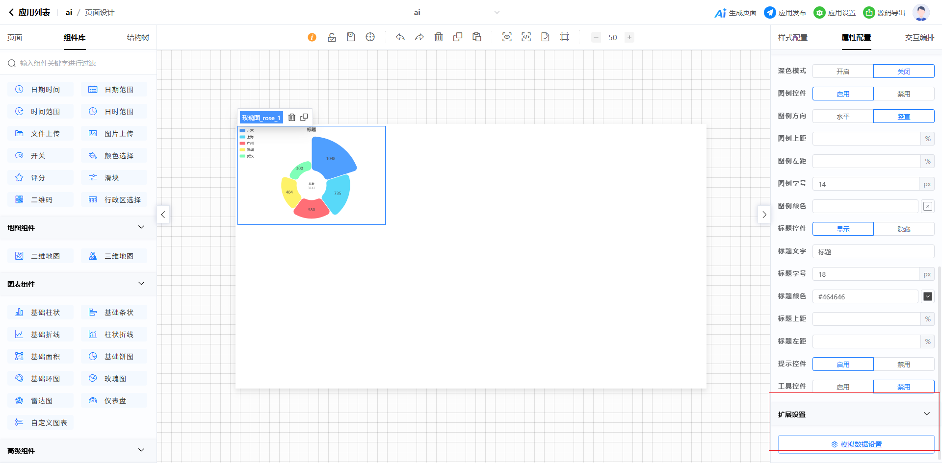
Task: Delete the 玫瑰图_rose_1 component via its trash icon
Action: 292,118
